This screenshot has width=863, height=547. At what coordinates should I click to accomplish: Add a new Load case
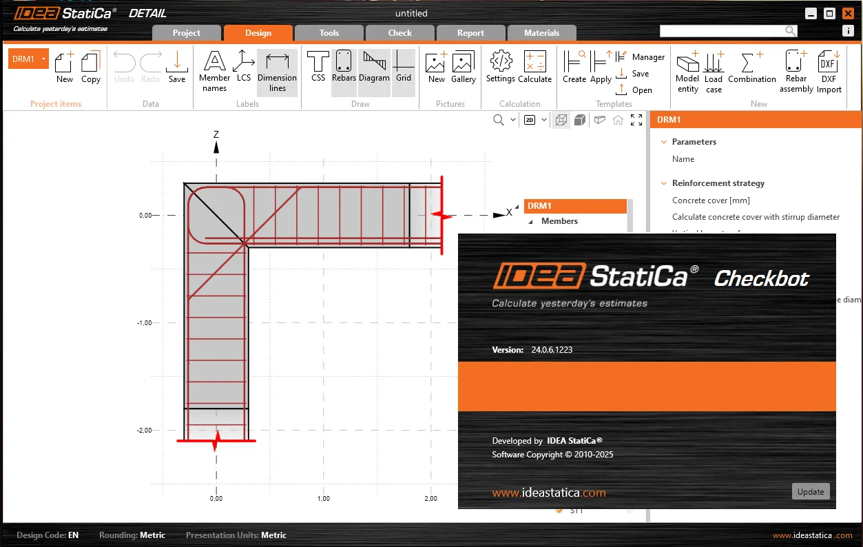tap(714, 72)
